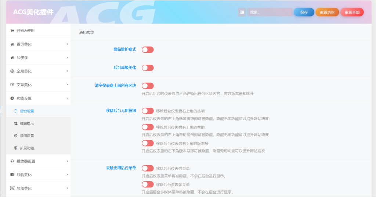Click the cart icon beside 开始&使用
The height and width of the screenshot is (197, 376).
[x=12, y=31]
